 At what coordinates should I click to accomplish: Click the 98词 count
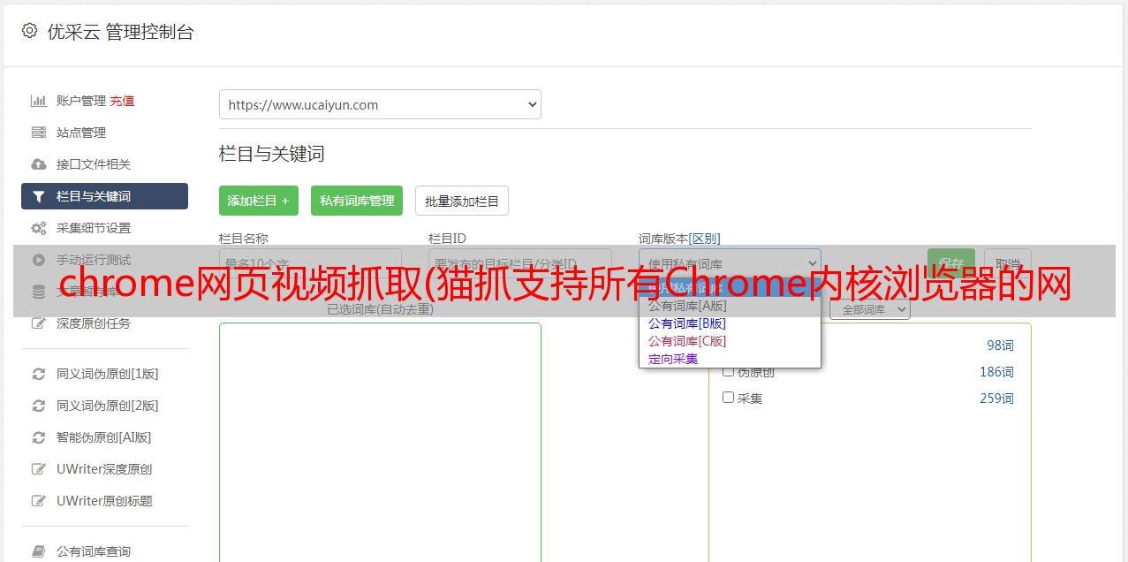tap(1000, 346)
